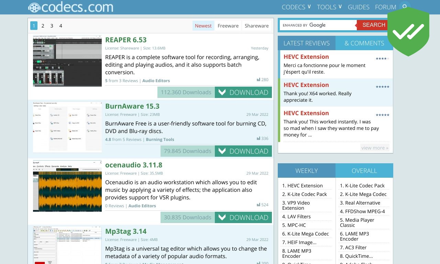The width and height of the screenshot is (440, 264).
Task: Open the Mp3tag screenshot thumbnail
Action: click(67, 245)
